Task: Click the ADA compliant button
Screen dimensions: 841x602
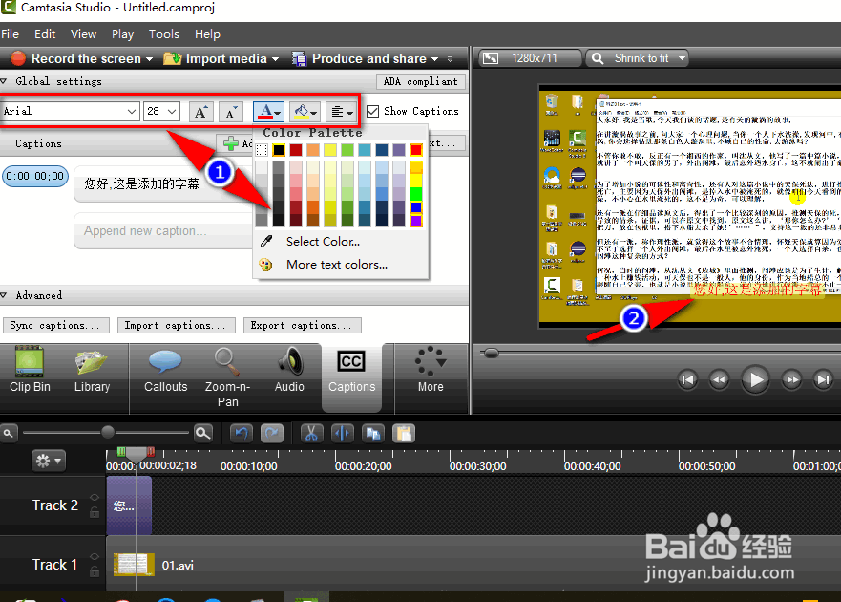Action: click(420, 81)
